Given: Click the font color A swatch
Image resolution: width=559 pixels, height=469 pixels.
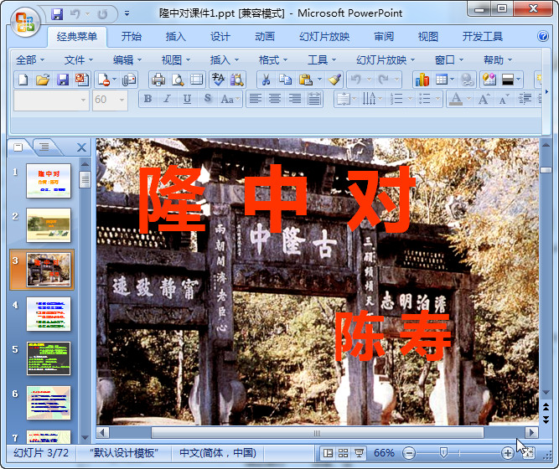Looking at the screenshot, I should [456, 99].
